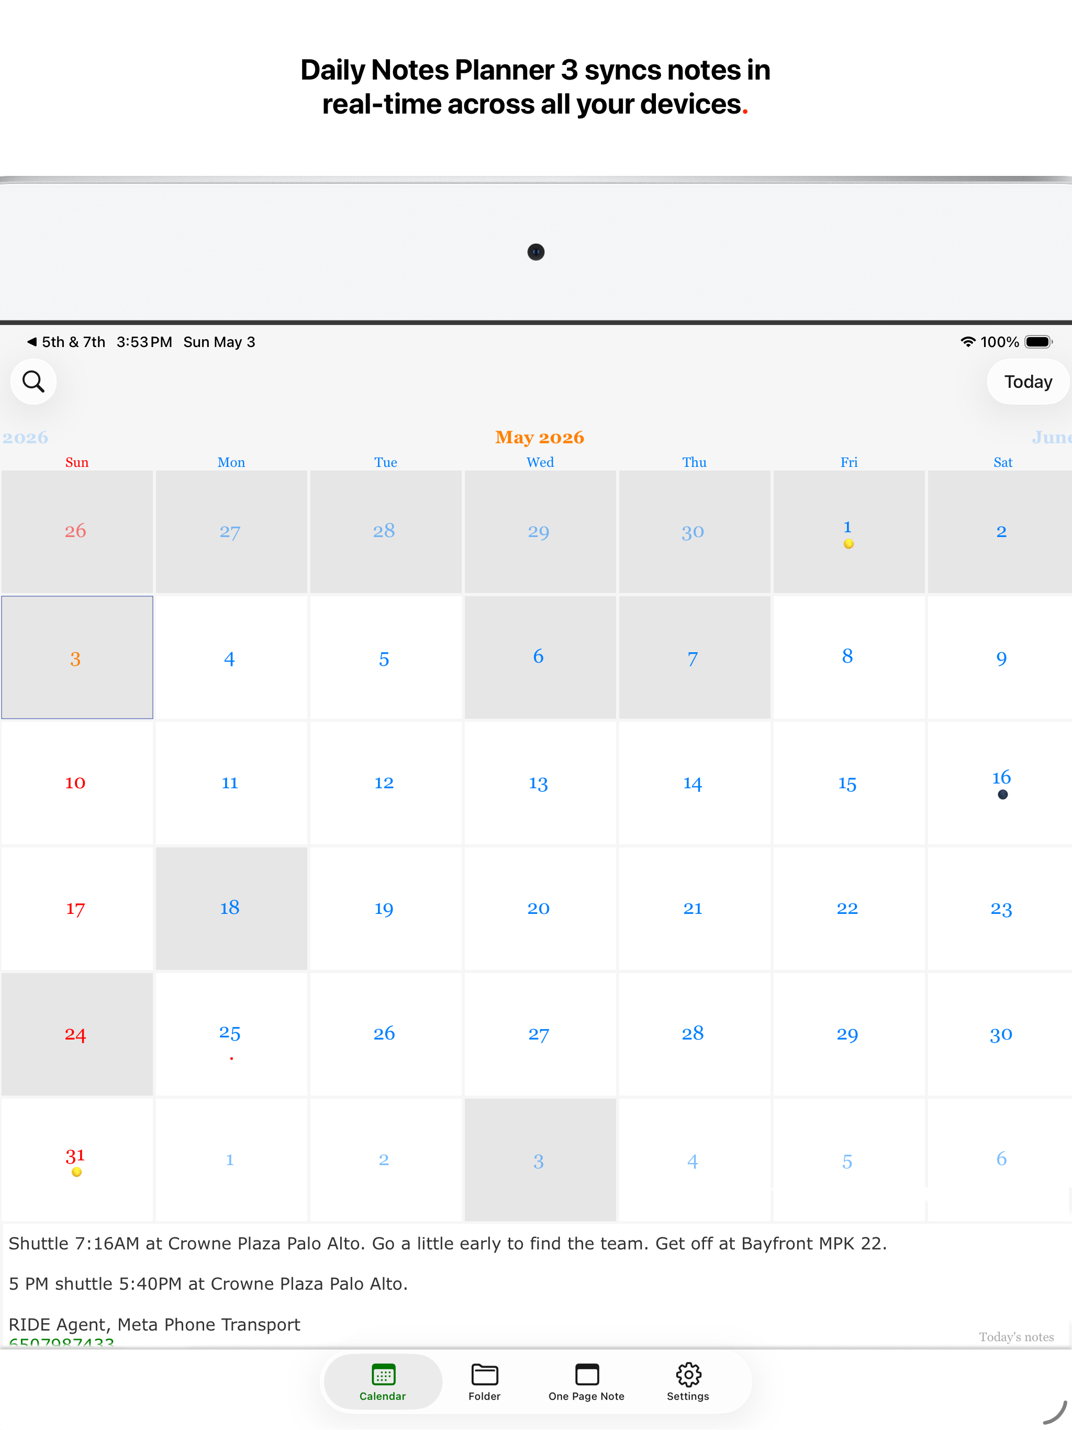
Task: Select Thursday May 7
Action: click(695, 657)
